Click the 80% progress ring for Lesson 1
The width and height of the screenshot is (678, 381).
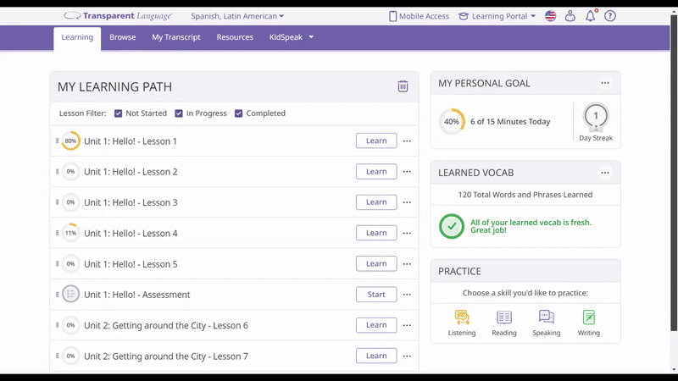click(70, 141)
